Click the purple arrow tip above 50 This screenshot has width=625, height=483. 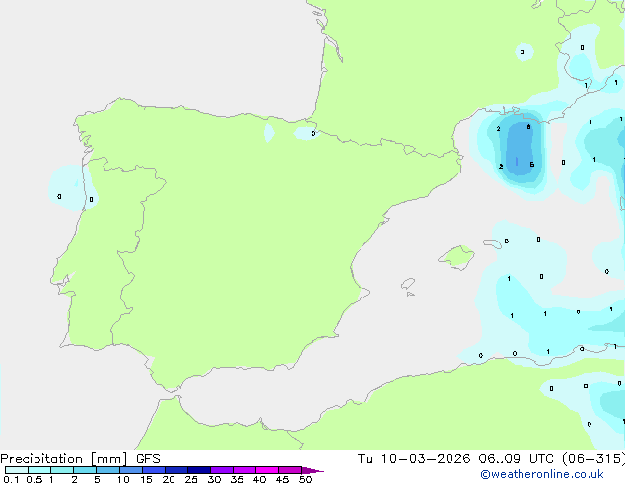click(x=312, y=470)
